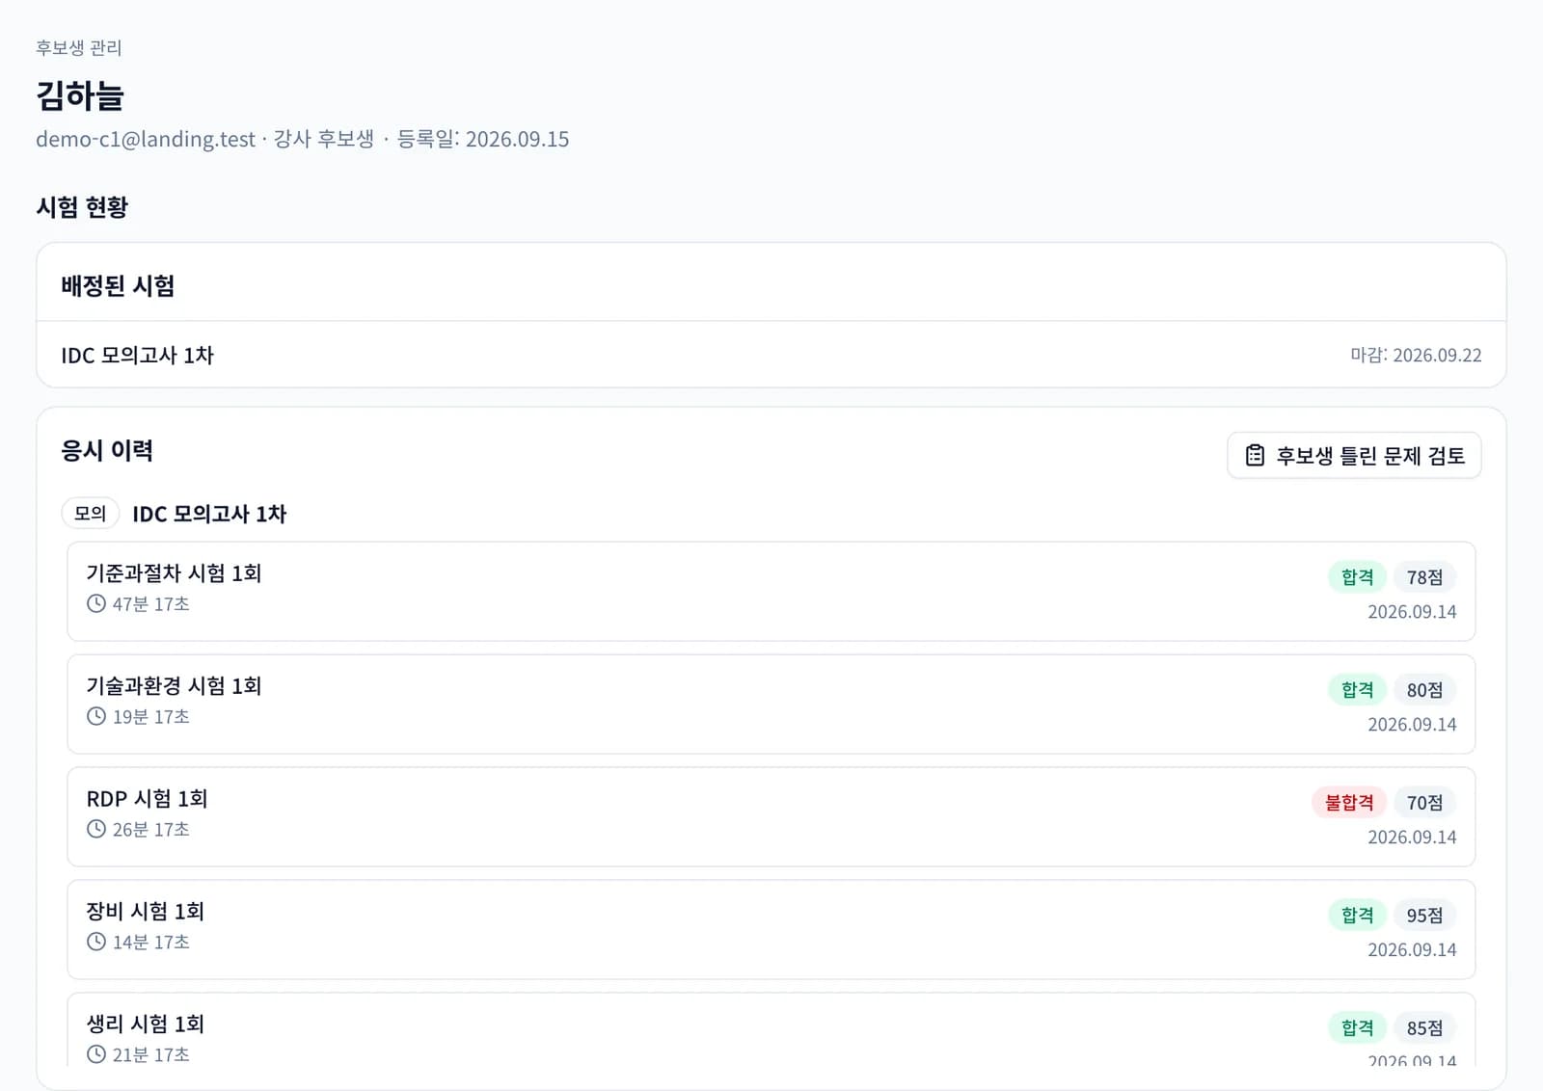Click the 모의 badge
The width and height of the screenshot is (1543, 1091).
coord(91,514)
